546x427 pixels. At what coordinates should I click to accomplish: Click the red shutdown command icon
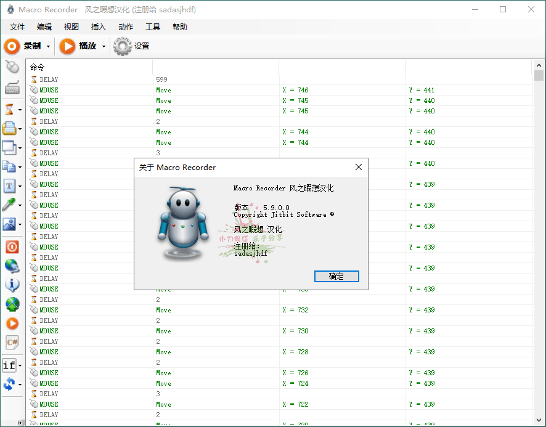click(x=12, y=247)
